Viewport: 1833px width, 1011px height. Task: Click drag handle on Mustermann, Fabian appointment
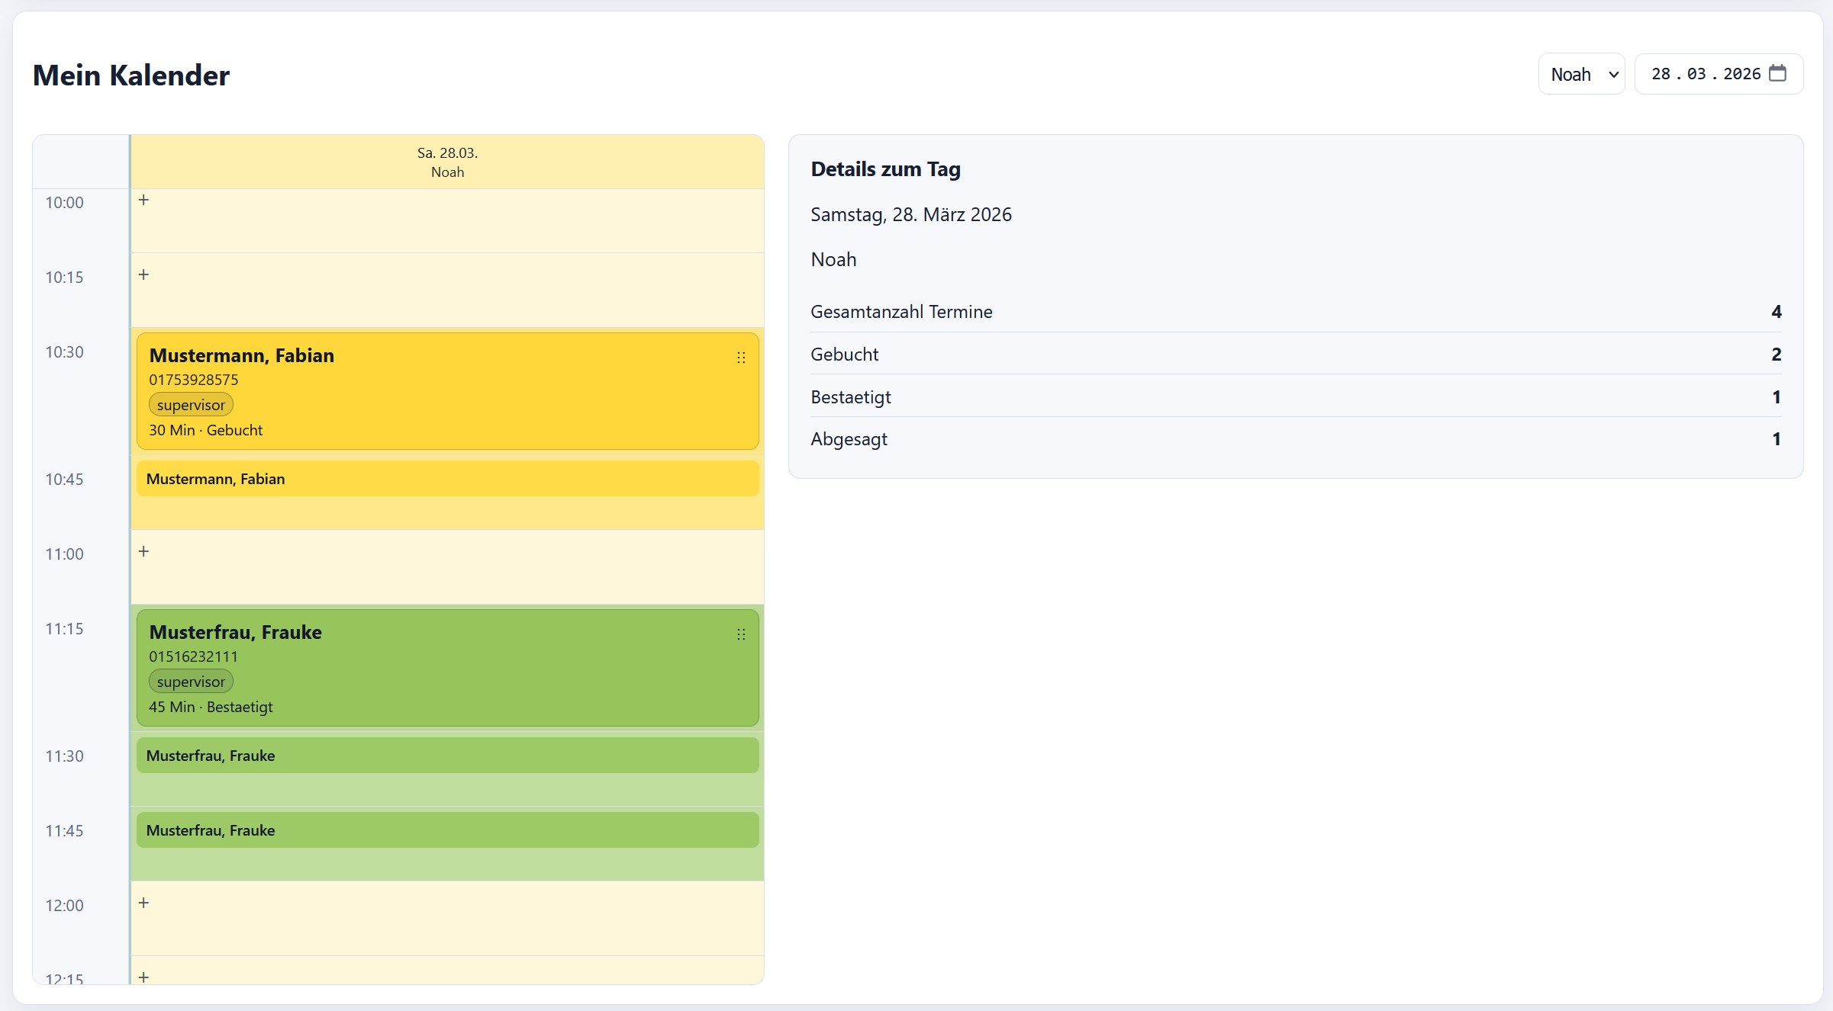[x=740, y=358]
